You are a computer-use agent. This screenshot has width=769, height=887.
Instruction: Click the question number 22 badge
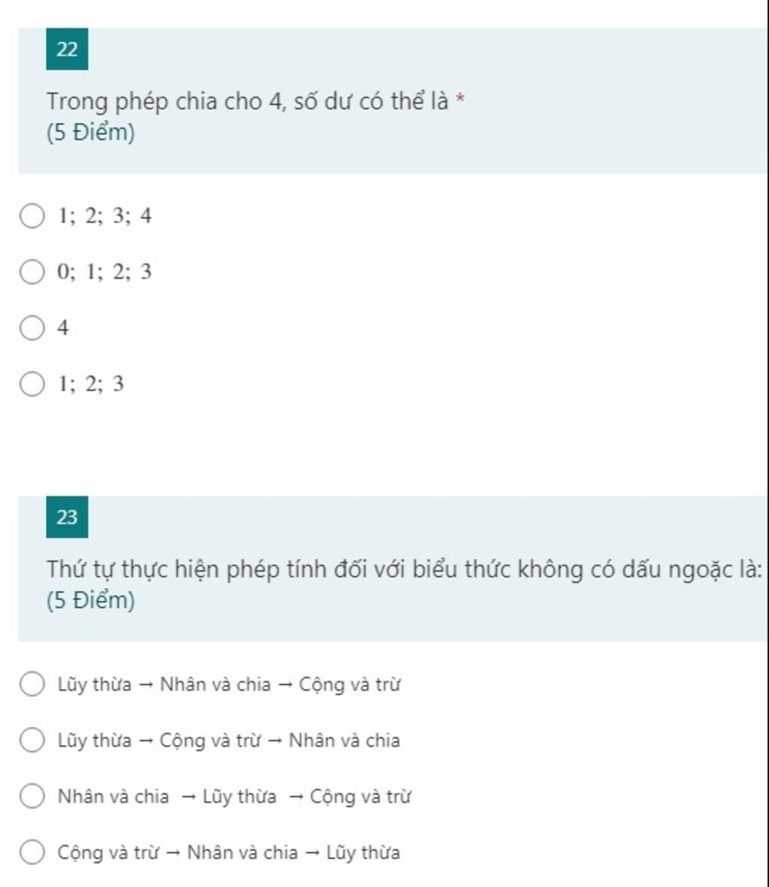click(67, 50)
